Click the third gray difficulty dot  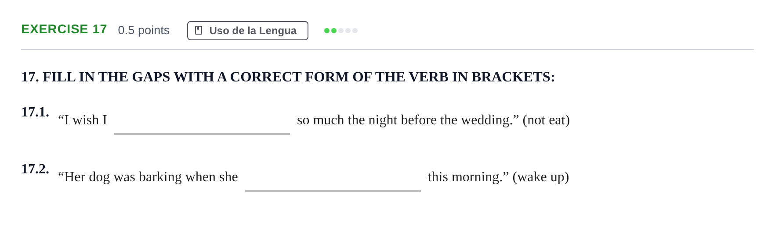pyautogui.click(x=341, y=31)
